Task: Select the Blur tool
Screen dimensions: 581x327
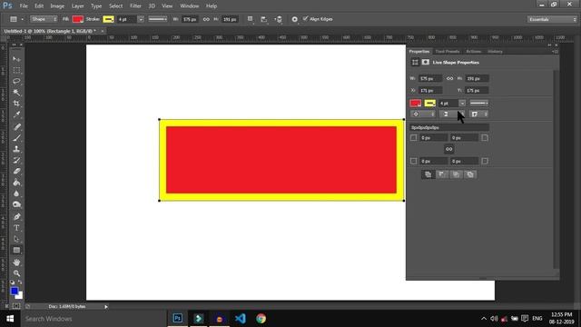Action: click(16, 193)
